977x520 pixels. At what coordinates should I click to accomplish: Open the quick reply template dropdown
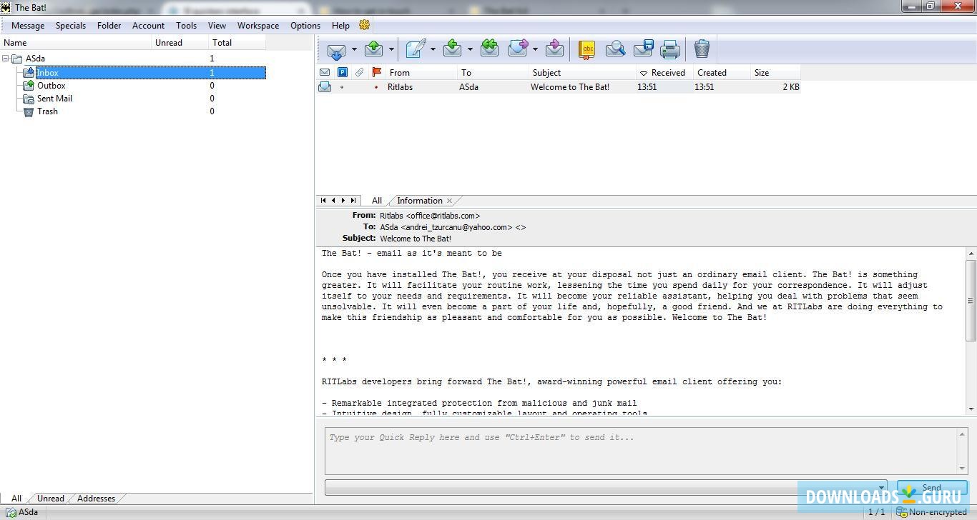pyautogui.click(x=881, y=487)
